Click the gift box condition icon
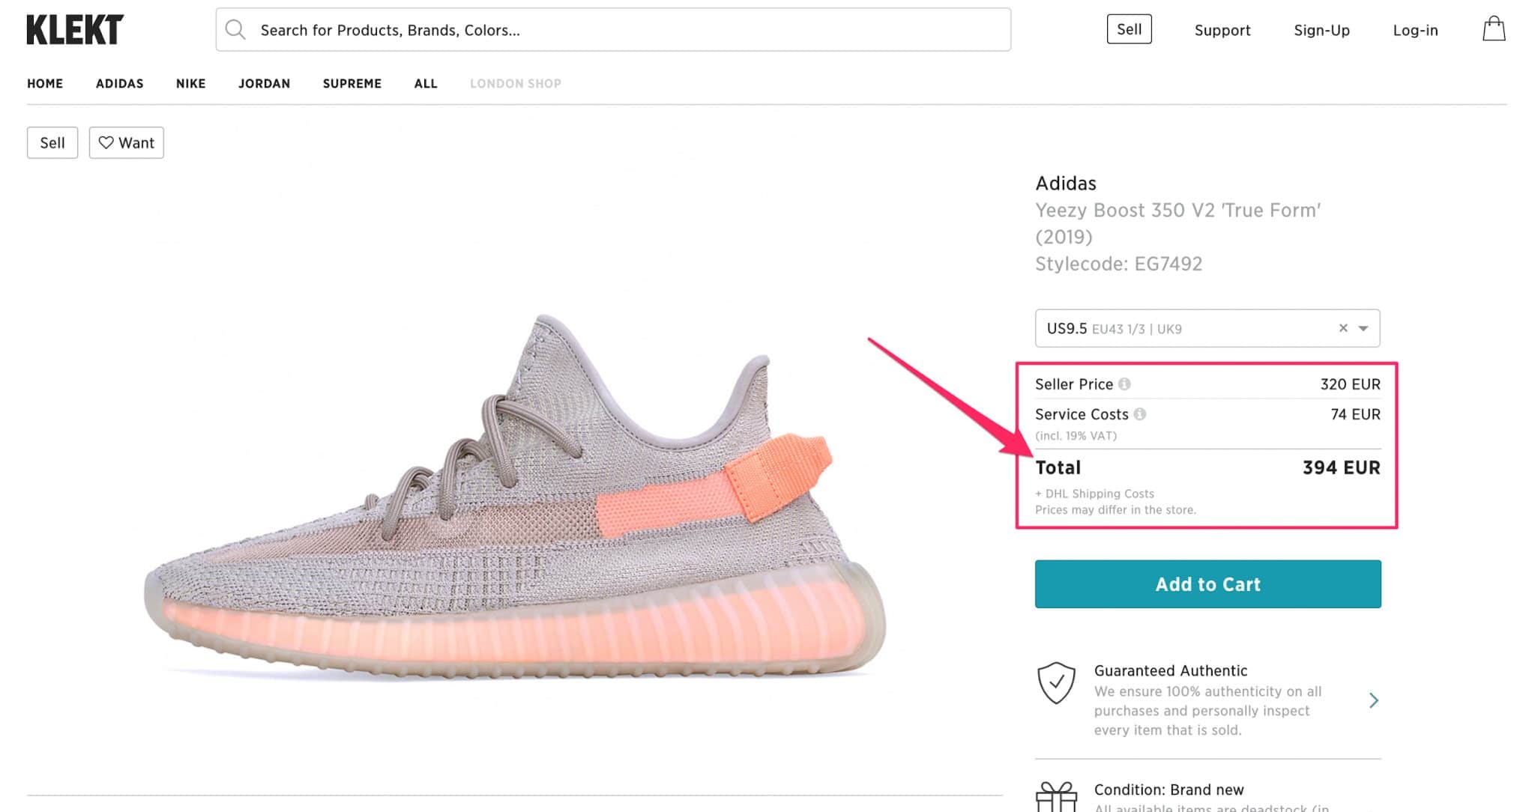The width and height of the screenshot is (1535, 812). [x=1056, y=797]
